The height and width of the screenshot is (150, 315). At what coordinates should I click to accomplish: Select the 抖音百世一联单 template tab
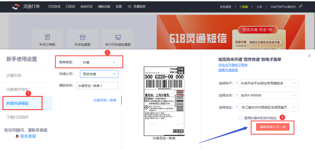point(105,100)
